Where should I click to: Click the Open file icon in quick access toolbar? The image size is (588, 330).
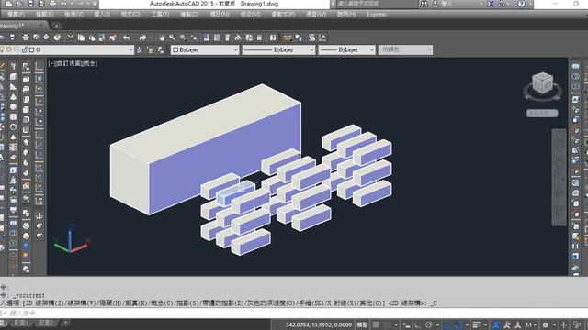(19, 4)
